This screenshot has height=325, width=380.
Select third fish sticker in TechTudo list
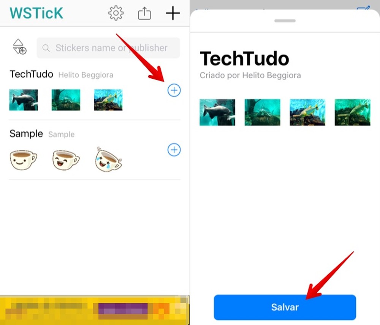coord(108,100)
